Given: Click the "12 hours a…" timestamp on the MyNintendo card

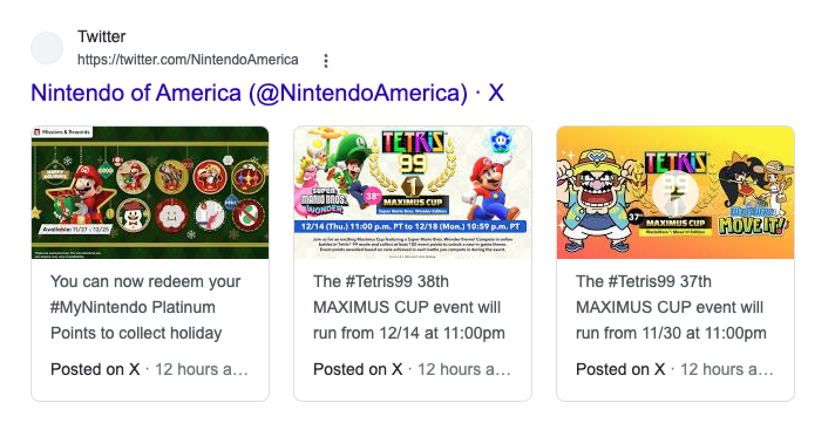Looking at the screenshot, I should pos(201,369).
